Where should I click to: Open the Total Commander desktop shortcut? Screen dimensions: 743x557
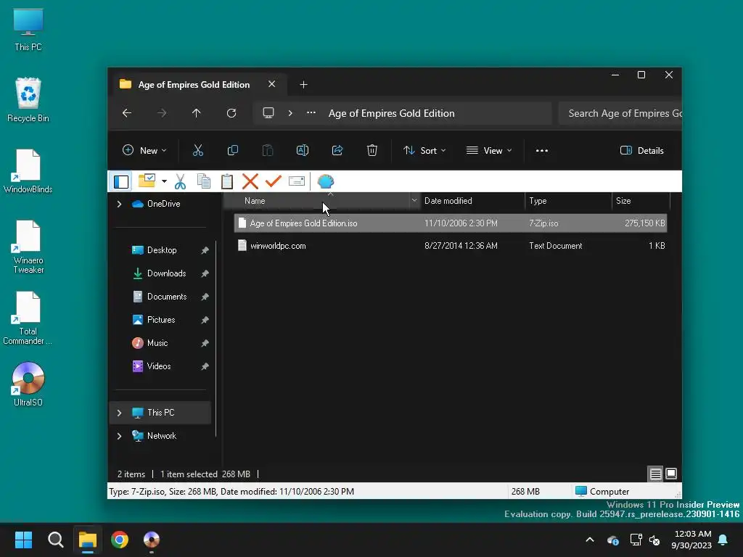coord(27,318)
